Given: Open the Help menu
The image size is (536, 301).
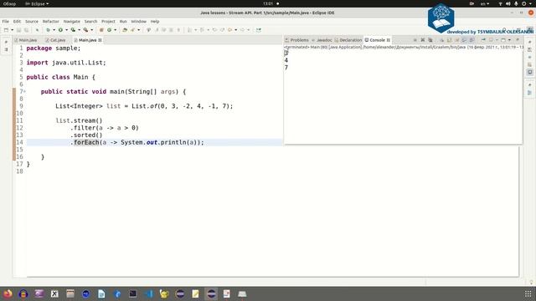Looking at the screenshot, I should click(155, 21).
